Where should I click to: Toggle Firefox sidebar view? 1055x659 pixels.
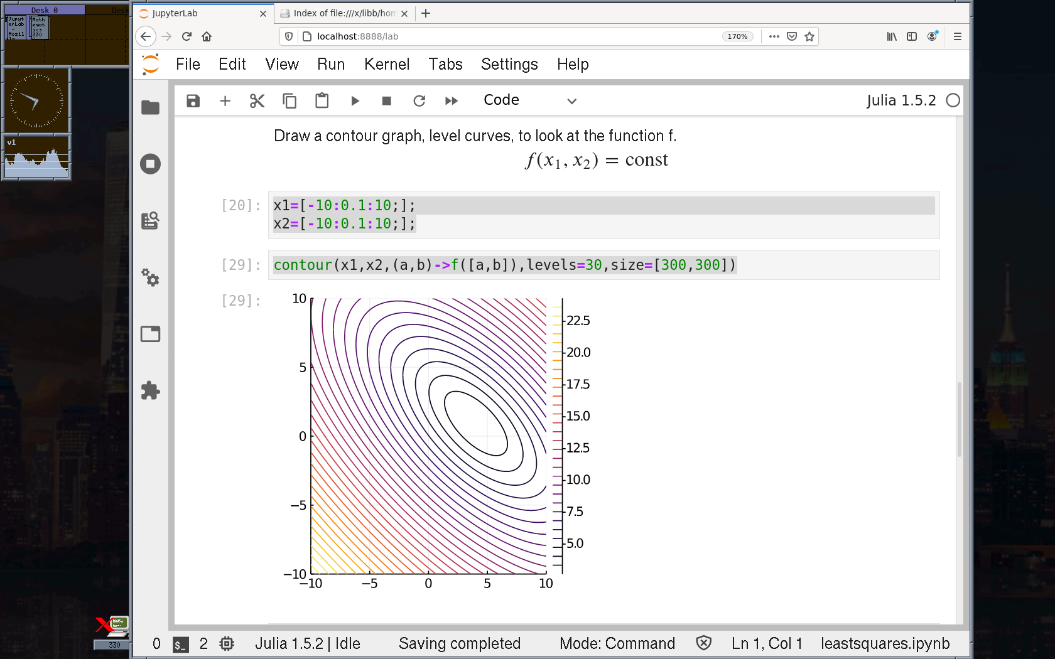click(x=912, y=36)
